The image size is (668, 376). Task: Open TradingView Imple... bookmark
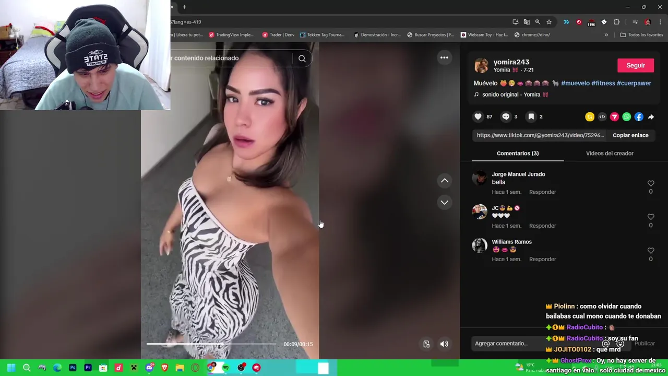pyautogui.click(x=231, y=35)
